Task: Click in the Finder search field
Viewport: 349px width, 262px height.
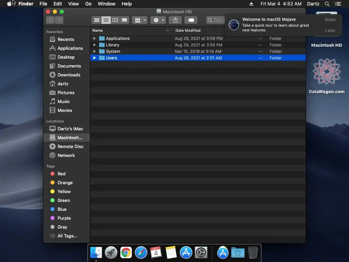Action: [x=216, y=20]
